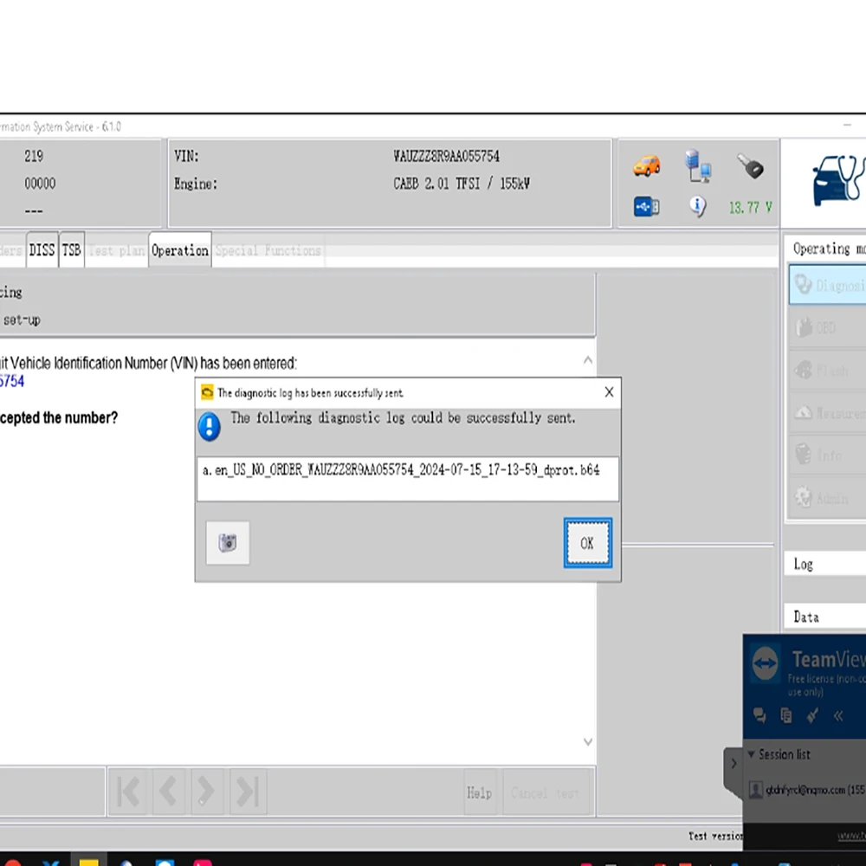866x866 pixels.
Task: Click the TeamViewer brush whiteboard icon
Action: point(812,716)
